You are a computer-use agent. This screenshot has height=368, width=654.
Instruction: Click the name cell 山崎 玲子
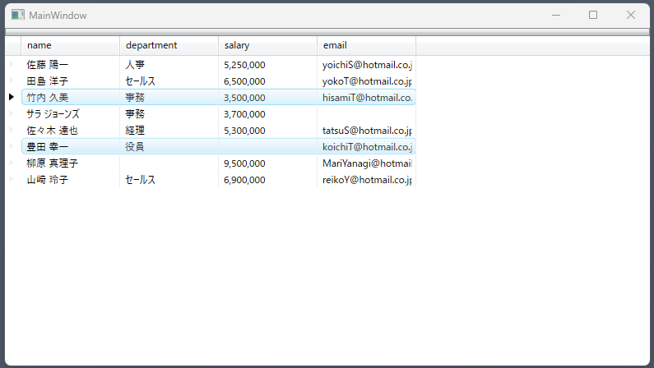tap(71, 179)
